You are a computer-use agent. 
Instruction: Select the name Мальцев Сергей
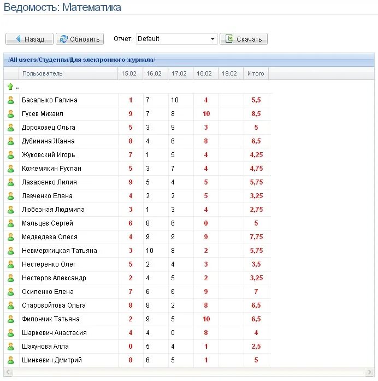click(48, 223)
